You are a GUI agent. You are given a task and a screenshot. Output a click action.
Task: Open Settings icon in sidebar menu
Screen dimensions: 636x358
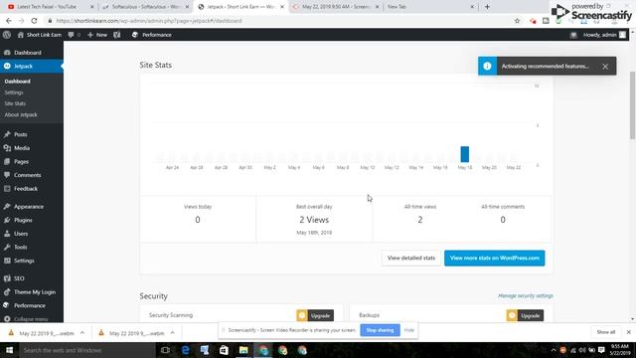(x=7, y=261)
